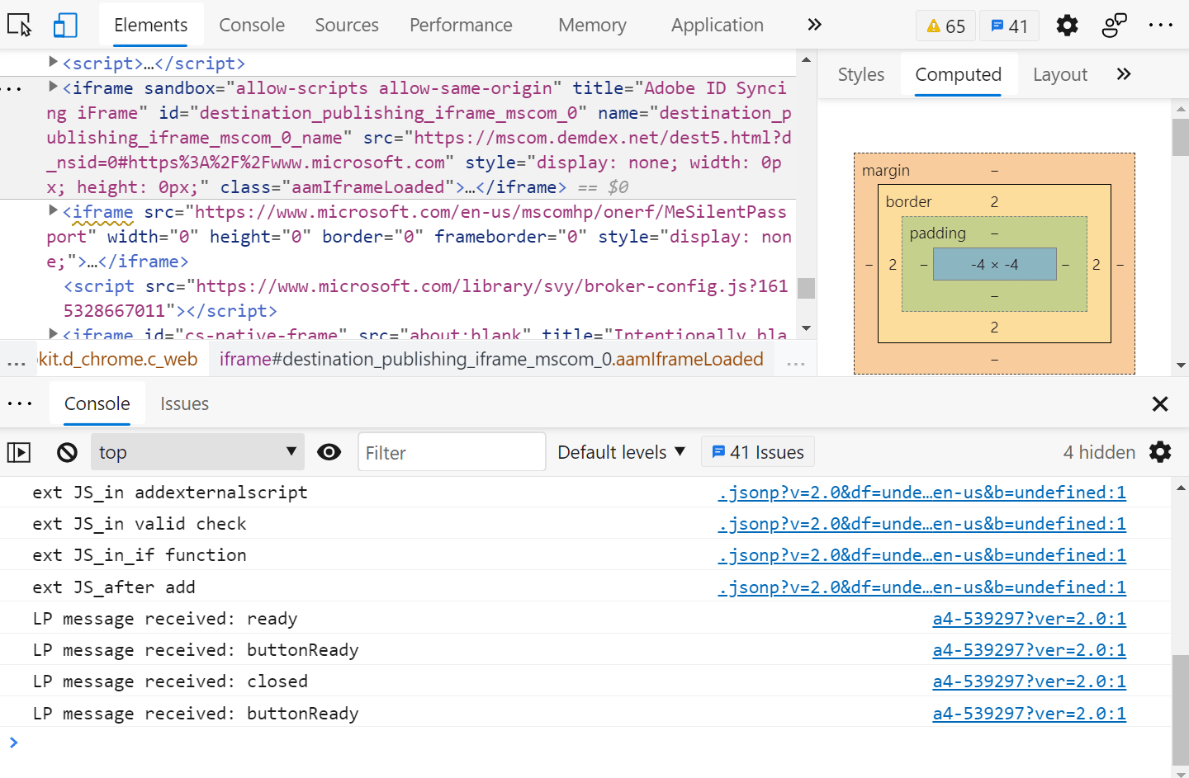This screenshot has width=1189, height=778.
Task: Show the console sidebar
Action: pos(18,451)
